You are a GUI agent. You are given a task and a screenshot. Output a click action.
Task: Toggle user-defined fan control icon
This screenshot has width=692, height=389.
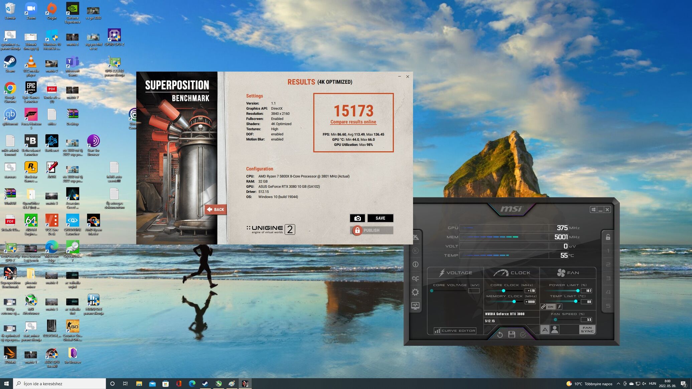(555, 330)
